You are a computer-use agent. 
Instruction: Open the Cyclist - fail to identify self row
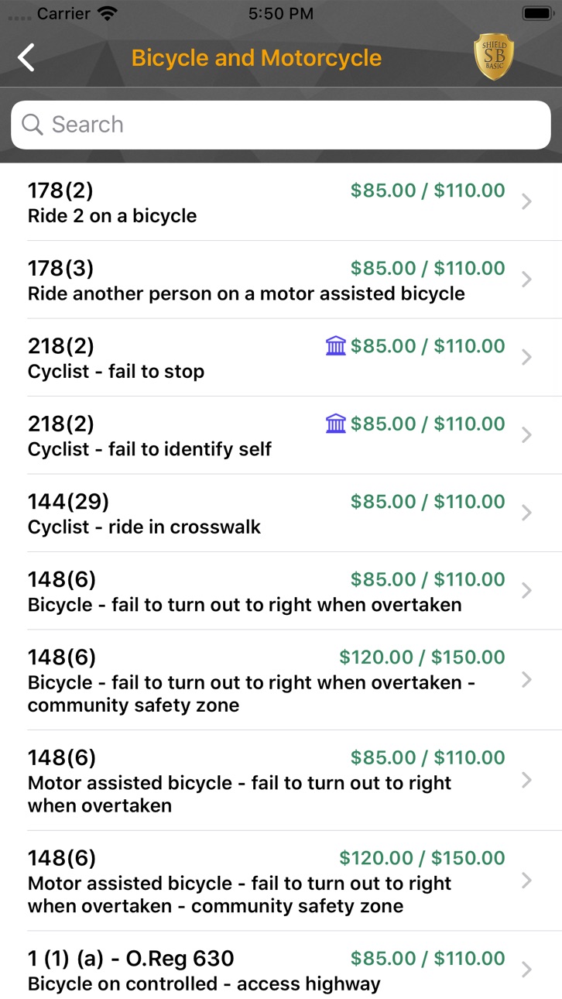point(281,435)
